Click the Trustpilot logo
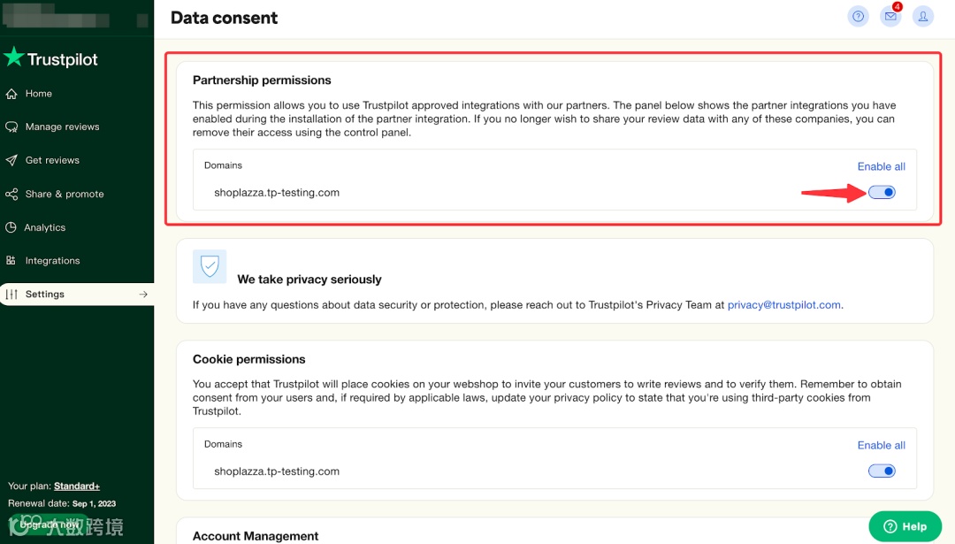Viewport: 955px width, 544px height. (51, 59)
